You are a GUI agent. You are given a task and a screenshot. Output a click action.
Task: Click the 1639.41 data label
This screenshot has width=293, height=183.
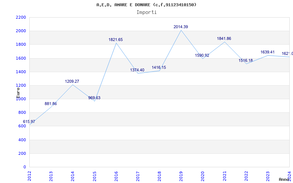[x=267, y=52]
